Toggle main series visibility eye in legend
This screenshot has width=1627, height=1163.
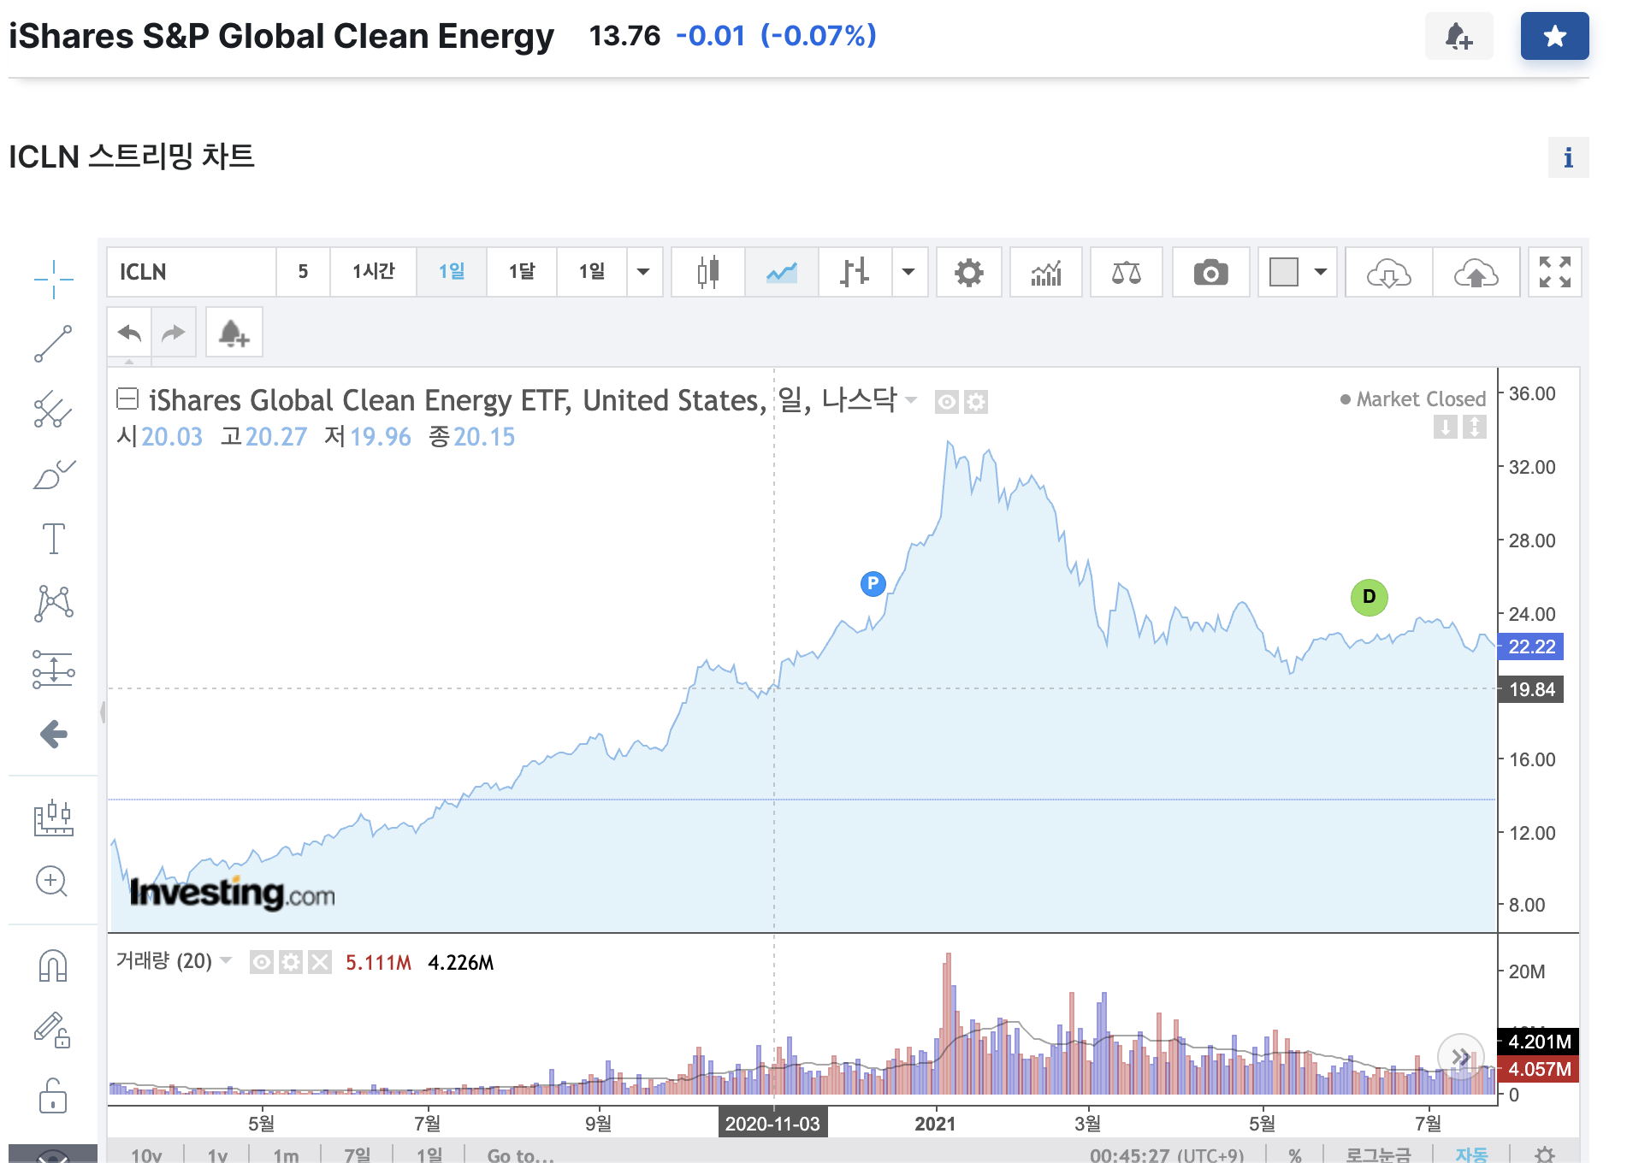(x=946, y=401)
